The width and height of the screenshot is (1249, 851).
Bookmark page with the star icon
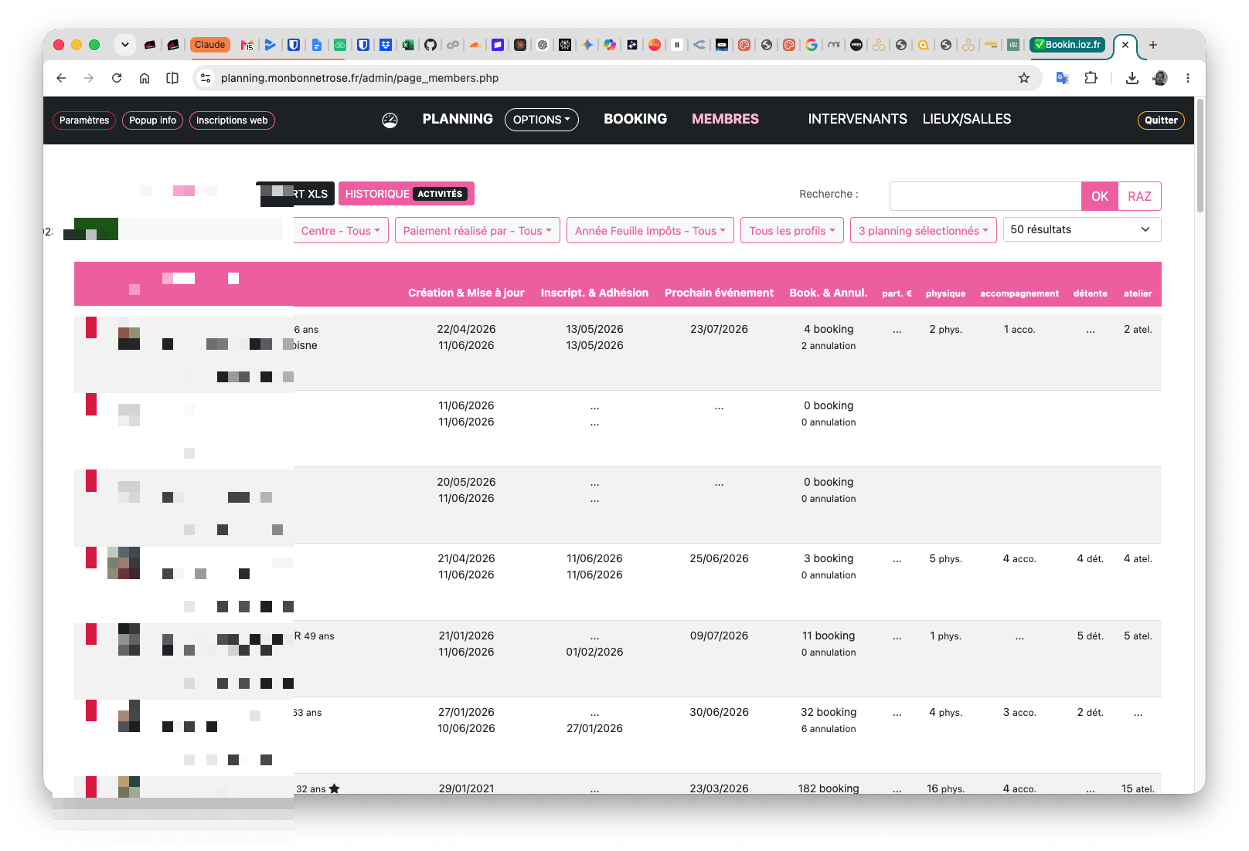pos(1024,78)
